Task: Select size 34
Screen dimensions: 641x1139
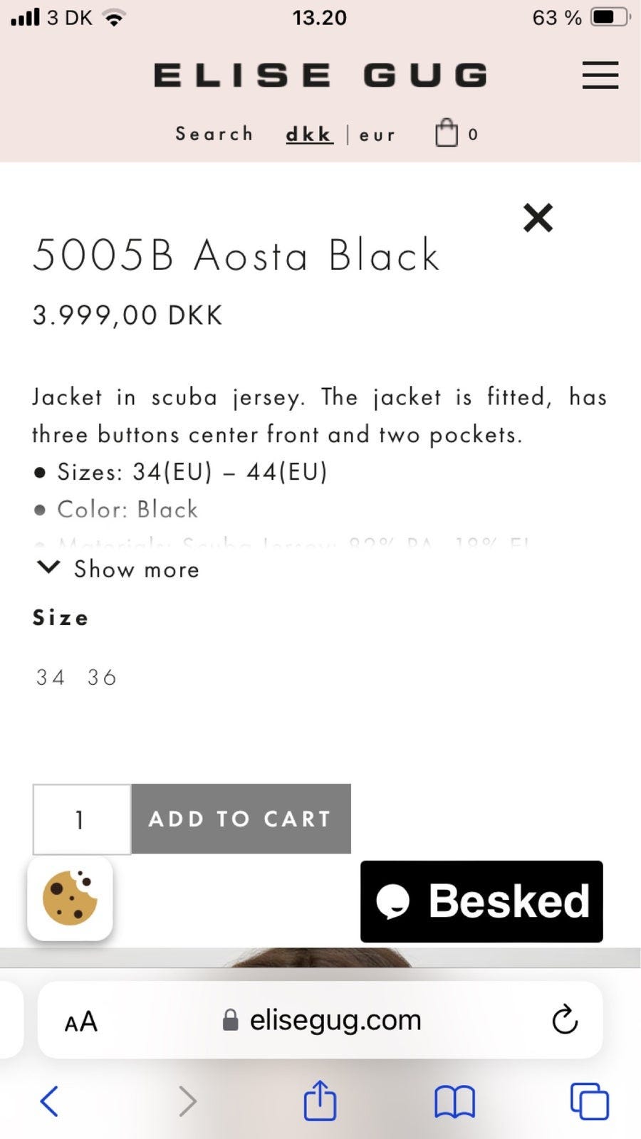Action: click(x=51, y=677)
